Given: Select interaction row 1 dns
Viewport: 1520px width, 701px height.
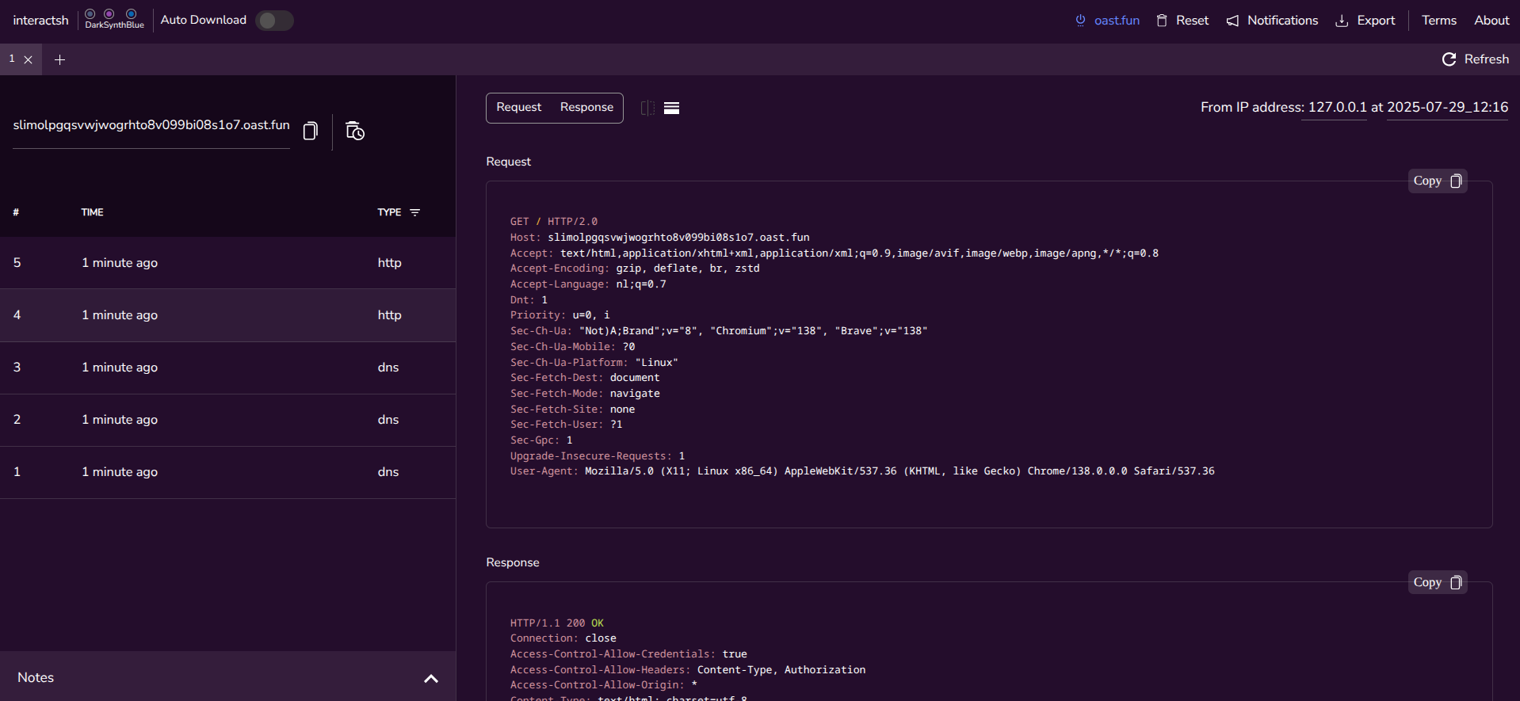Looking at the screenshot, I should coord(227,472).
